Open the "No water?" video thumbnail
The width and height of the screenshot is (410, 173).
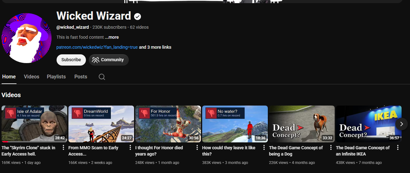pos(235,124)
